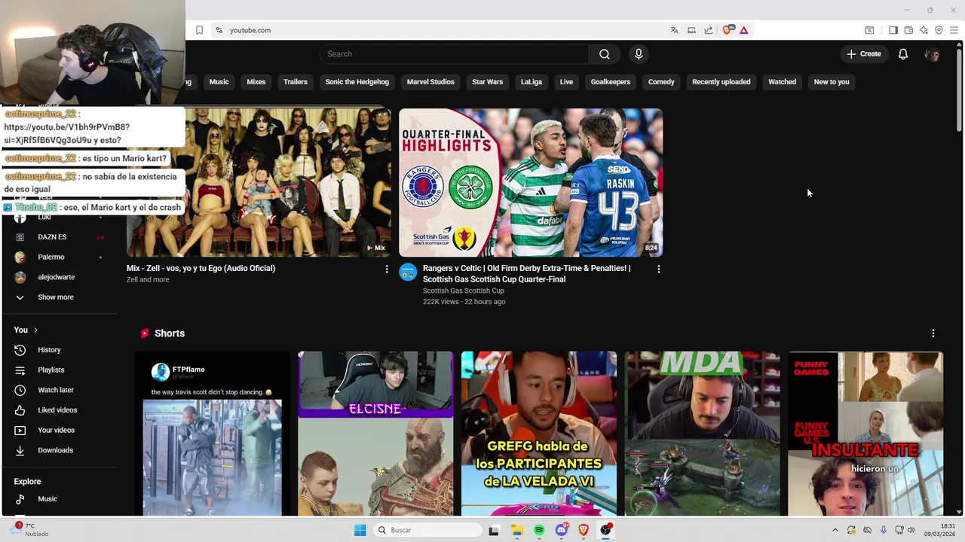965x542 pixels.
Task: Open the Leo AI sparkle icon
Action: pyautogui.click(x=924, y=30)
